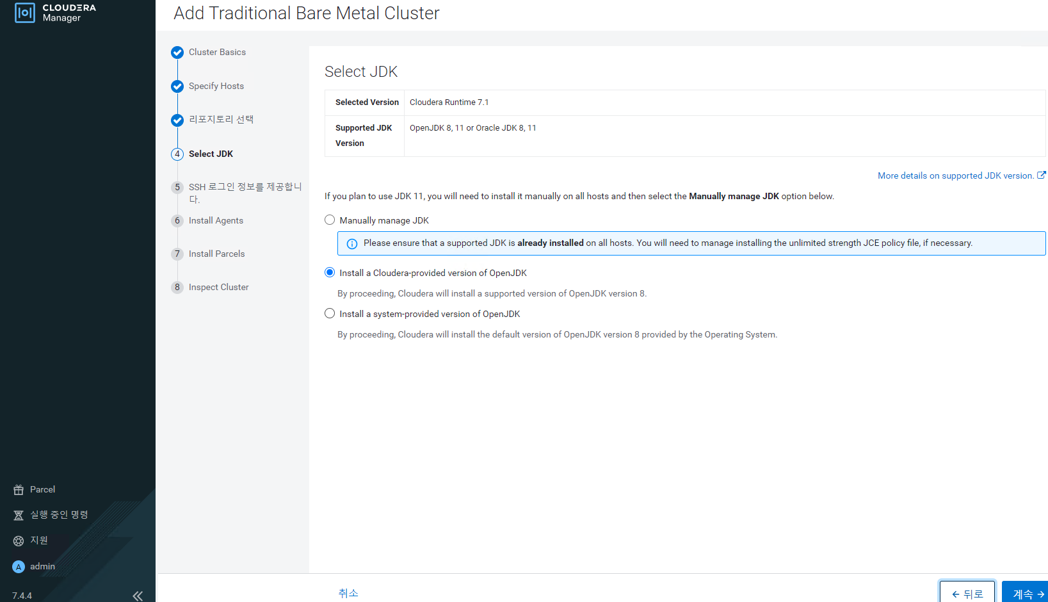The width and height of the screenshot is (1048, 602).
Task: Go to 리포지토리 선택 step
Action: (221, 119)
